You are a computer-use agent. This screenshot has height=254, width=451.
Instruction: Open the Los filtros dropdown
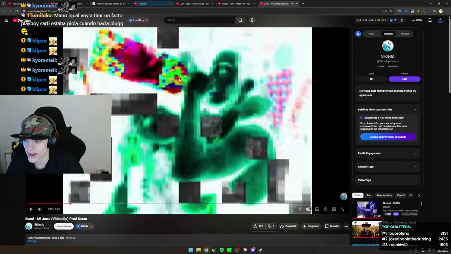tap(138, 20)
